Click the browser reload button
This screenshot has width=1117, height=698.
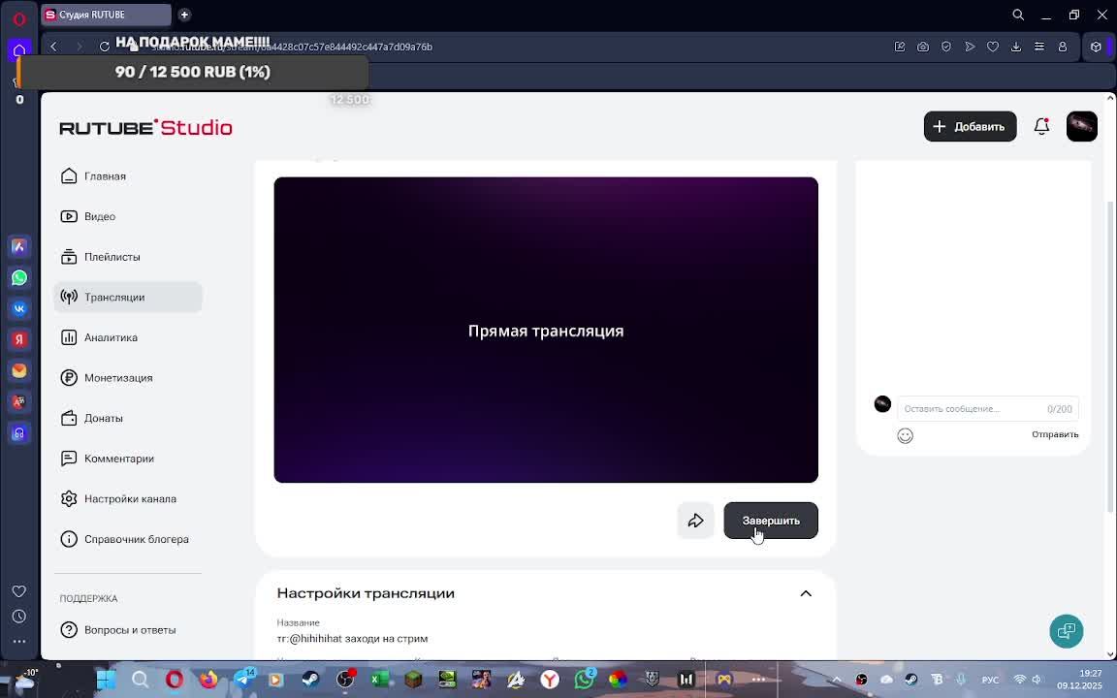(105, 47)
